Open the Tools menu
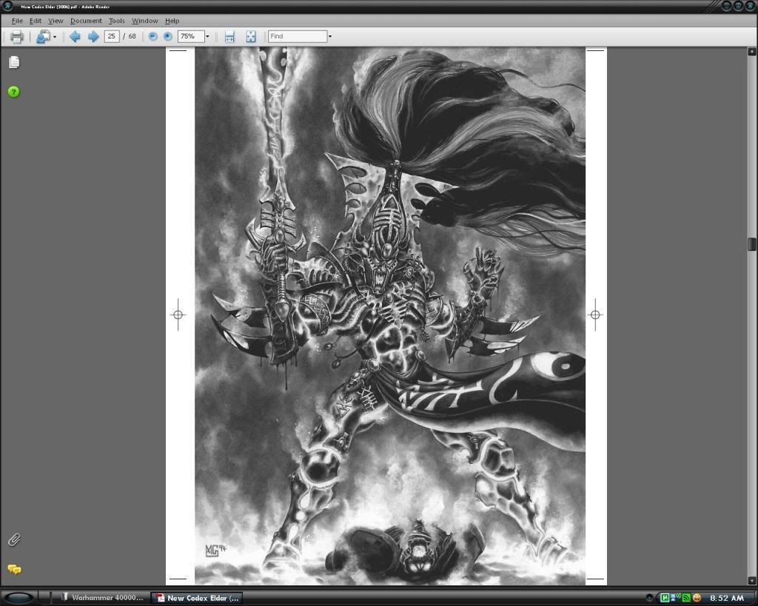The height and width of the screenshot is (606, 758). [x=116, y=21]
